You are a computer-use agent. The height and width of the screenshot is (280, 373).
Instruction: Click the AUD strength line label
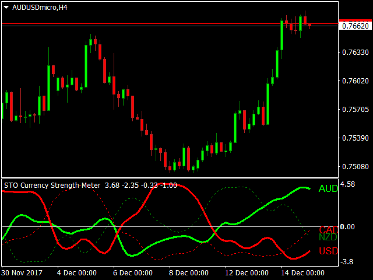pyautogui.click(x=328, y=188)
